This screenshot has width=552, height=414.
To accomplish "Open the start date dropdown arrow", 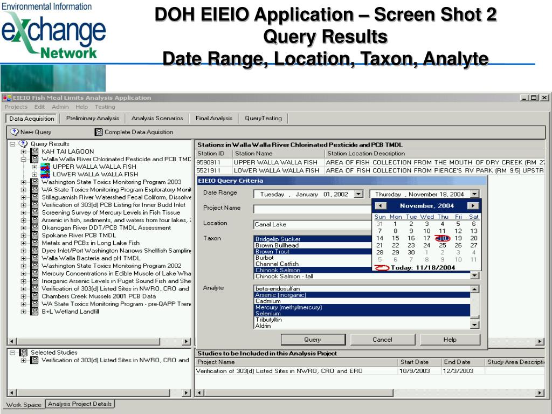I will click(x=358, y=194).
